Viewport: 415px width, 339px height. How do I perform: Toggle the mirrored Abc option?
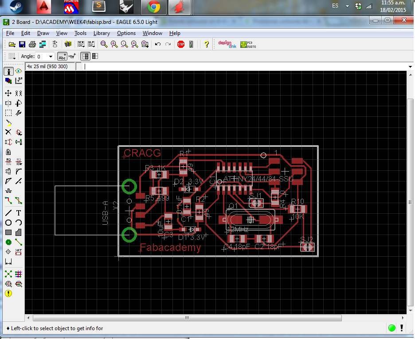[x=72, y=56]
